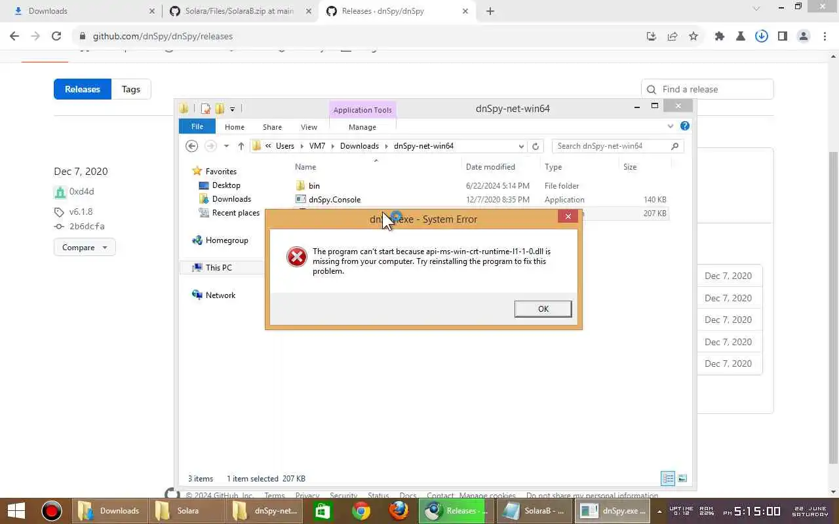
Task: Click the VM7 breadcrumb segment
Action: [317, 146]
